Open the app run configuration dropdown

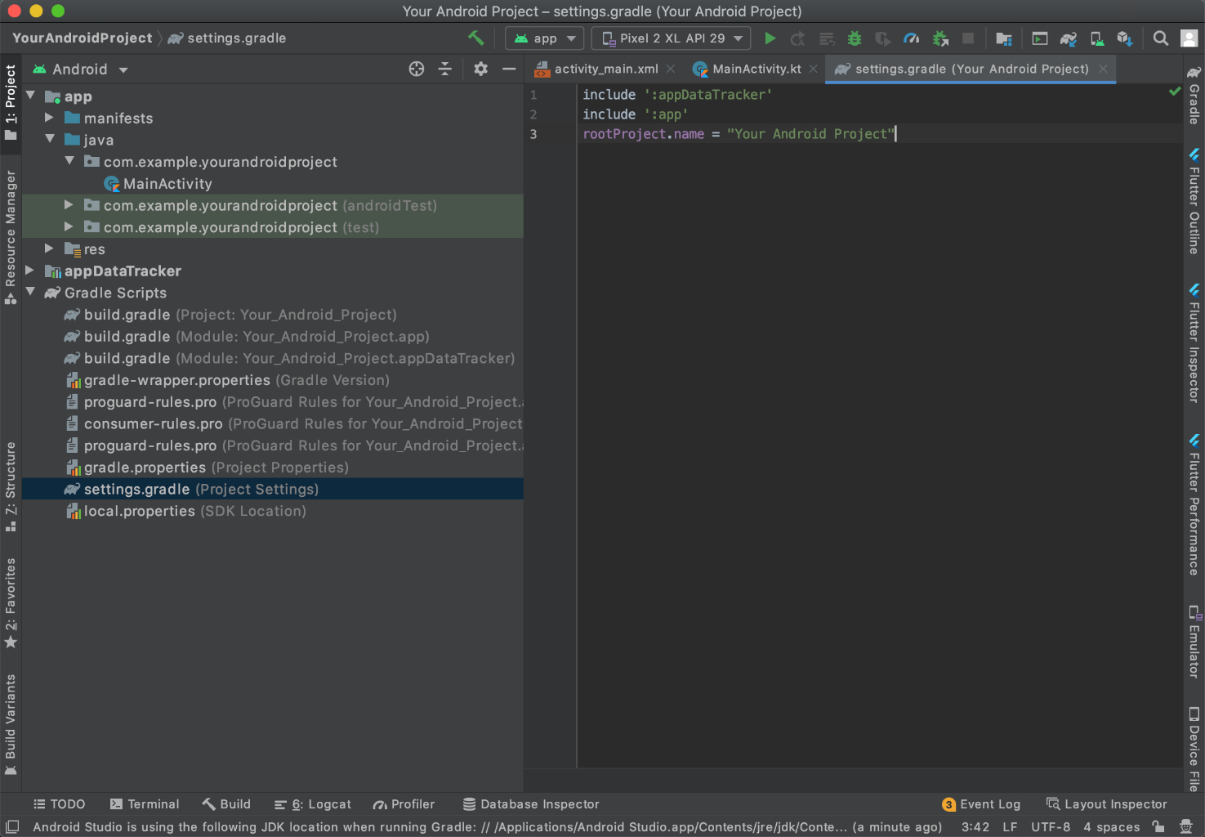545,38
